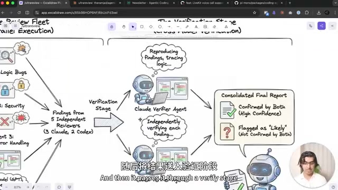Open the browser profile avatar
This screenshot has height=190, width=338.
tap(327, 13)
